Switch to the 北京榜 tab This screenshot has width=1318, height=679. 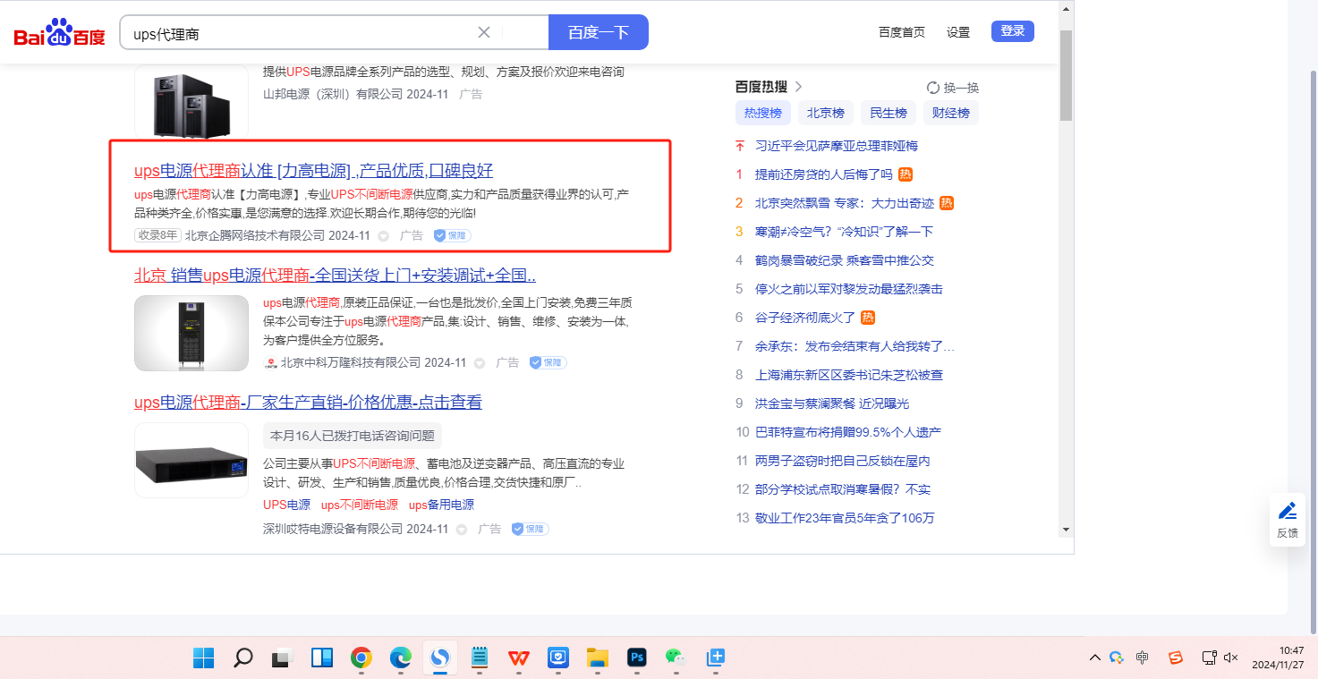pos(825,113)
